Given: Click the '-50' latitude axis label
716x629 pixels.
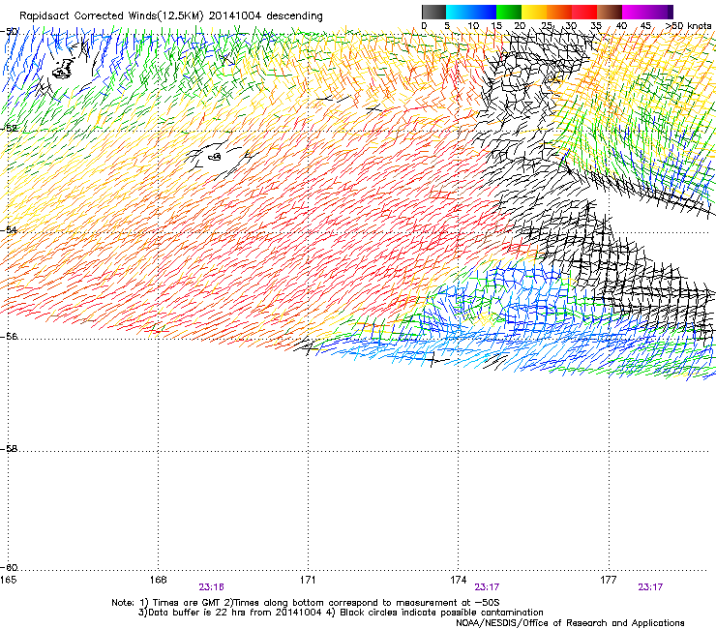Looking at the screenshot, I should (9, 31).
